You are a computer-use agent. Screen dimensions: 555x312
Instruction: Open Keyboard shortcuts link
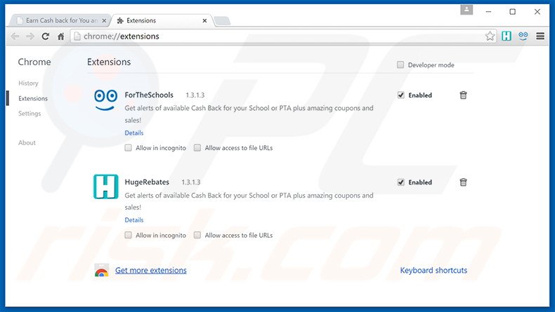[433, 271]
